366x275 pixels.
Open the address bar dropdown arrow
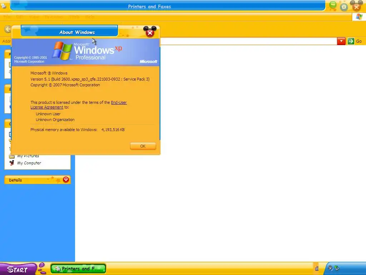pos(341,41)
